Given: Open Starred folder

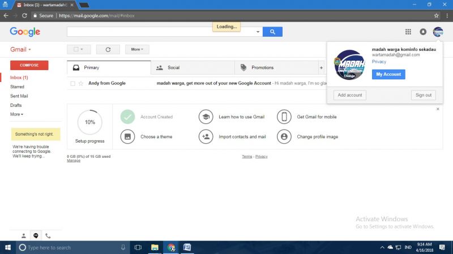Looking at the screenshot, I should point(18,87).
